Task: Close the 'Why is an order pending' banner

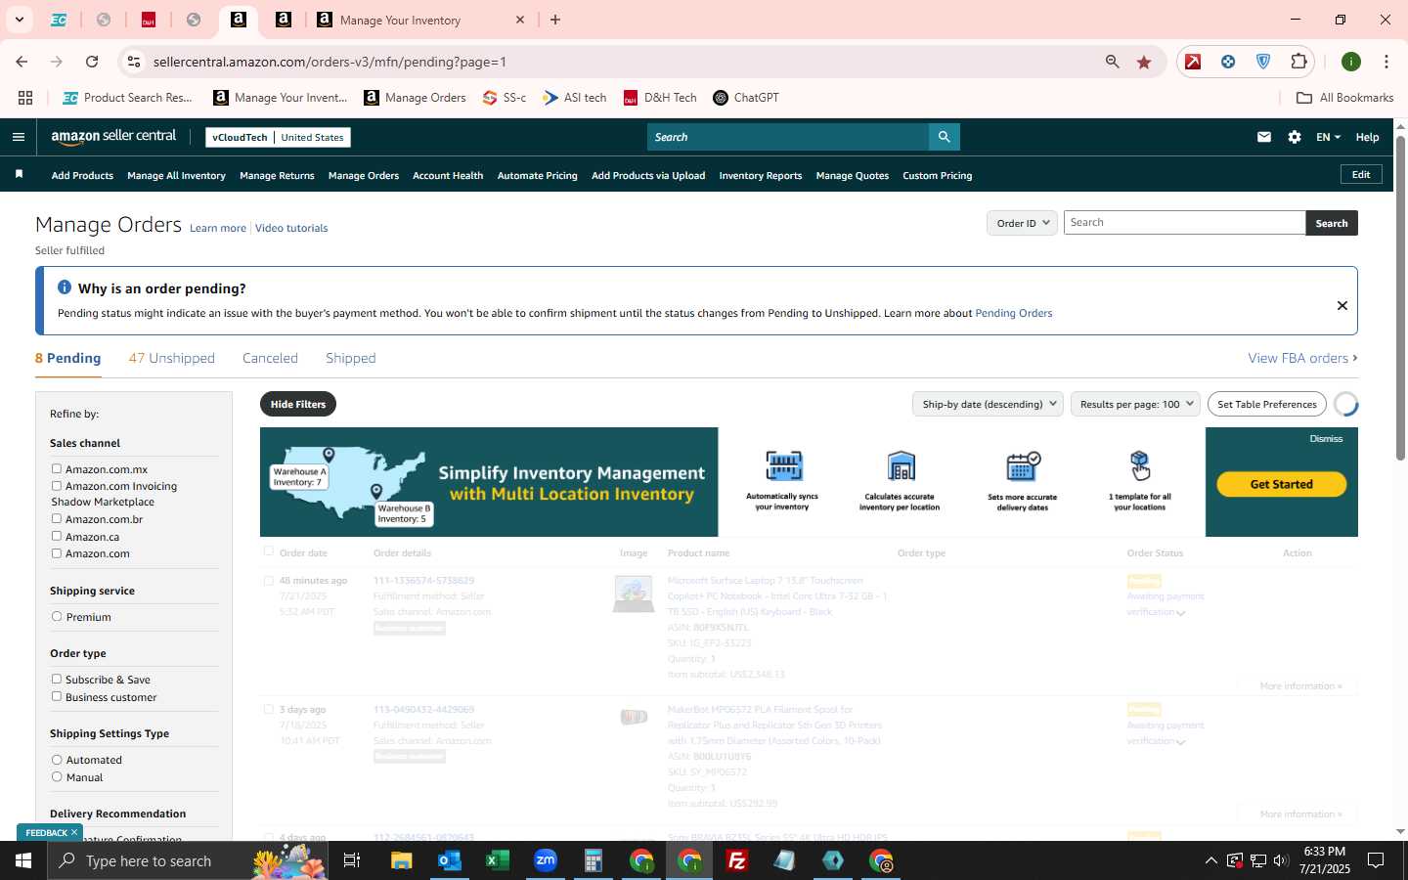Action: click(1342, 306)
